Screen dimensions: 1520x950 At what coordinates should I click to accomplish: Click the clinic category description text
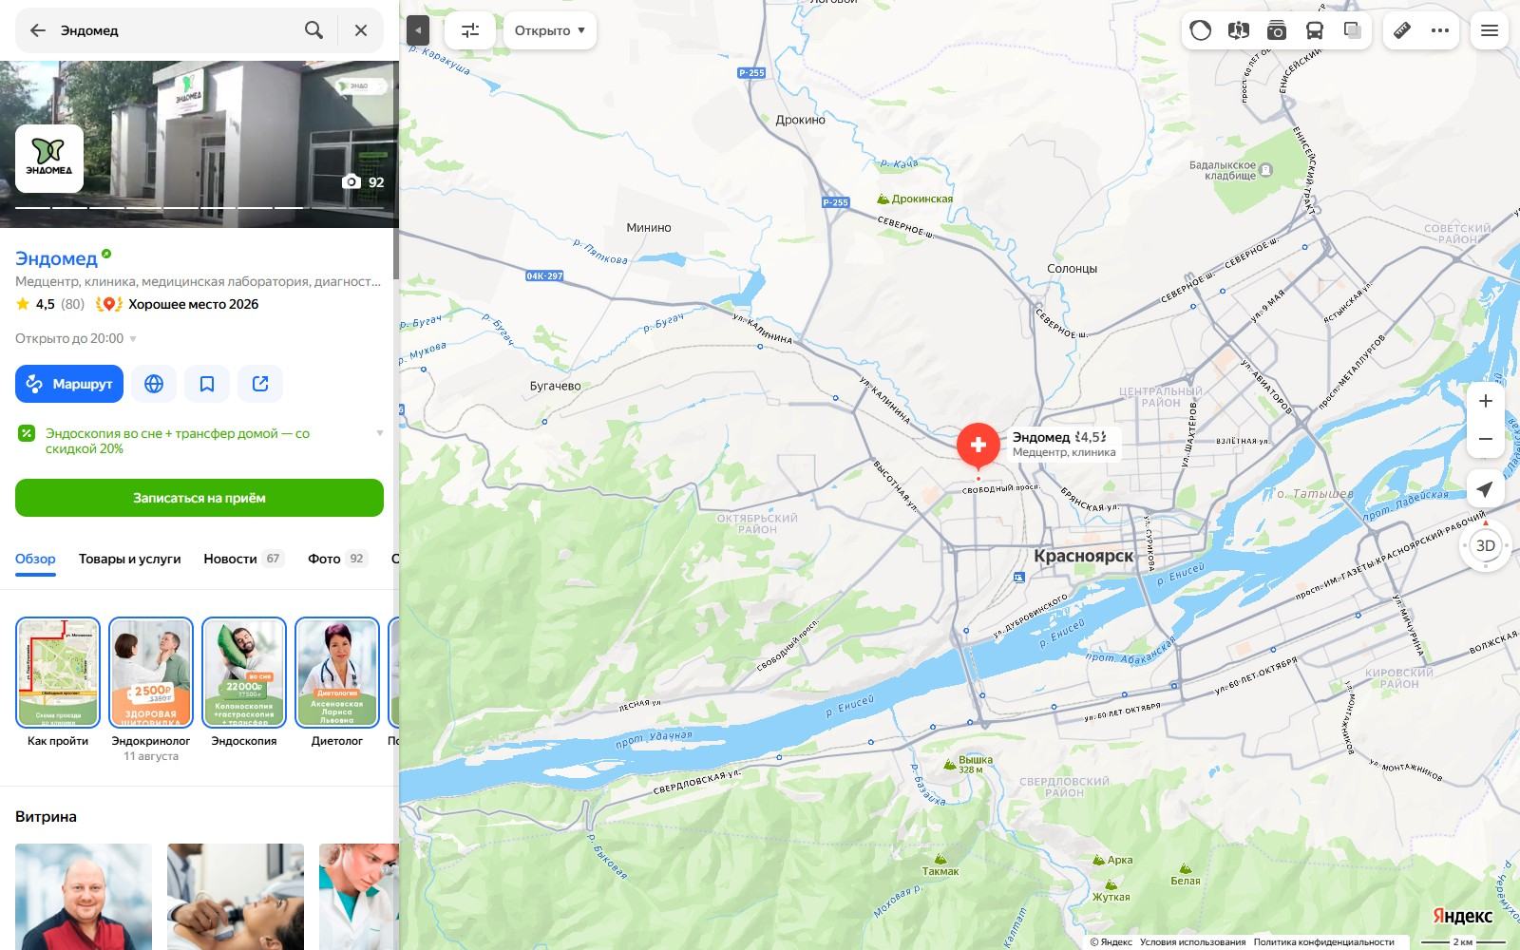[x=199, y=281]
